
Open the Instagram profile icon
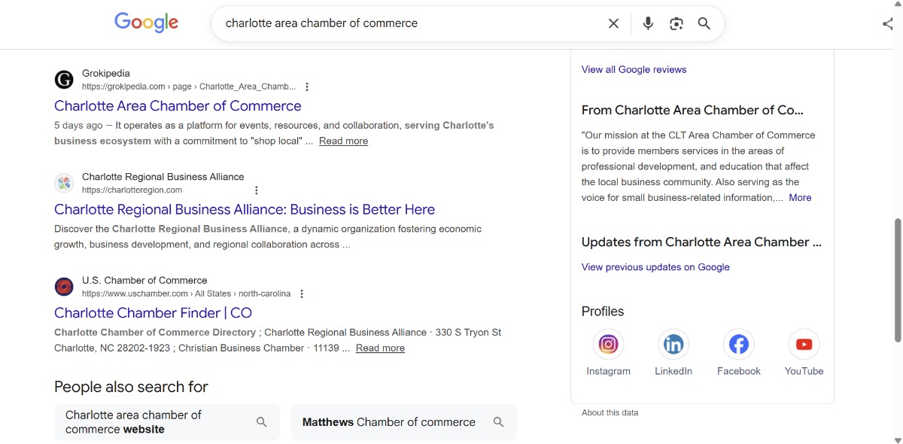[x=608, y=345]
